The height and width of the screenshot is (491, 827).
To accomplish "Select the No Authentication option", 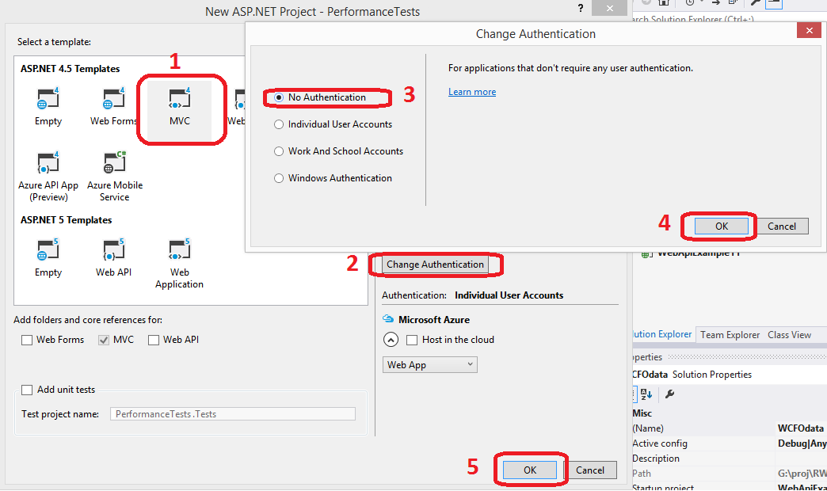I will pos(320,97).
